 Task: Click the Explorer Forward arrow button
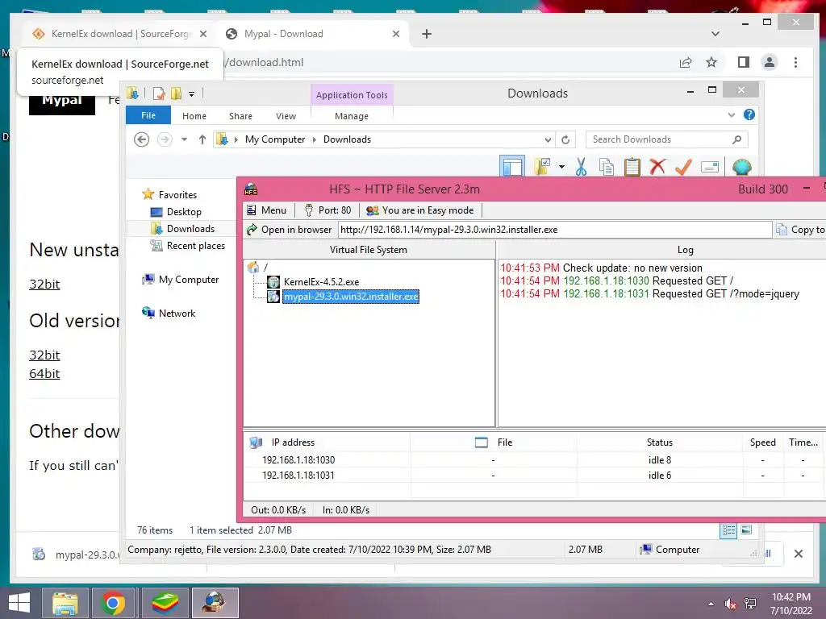click(165, 139)
